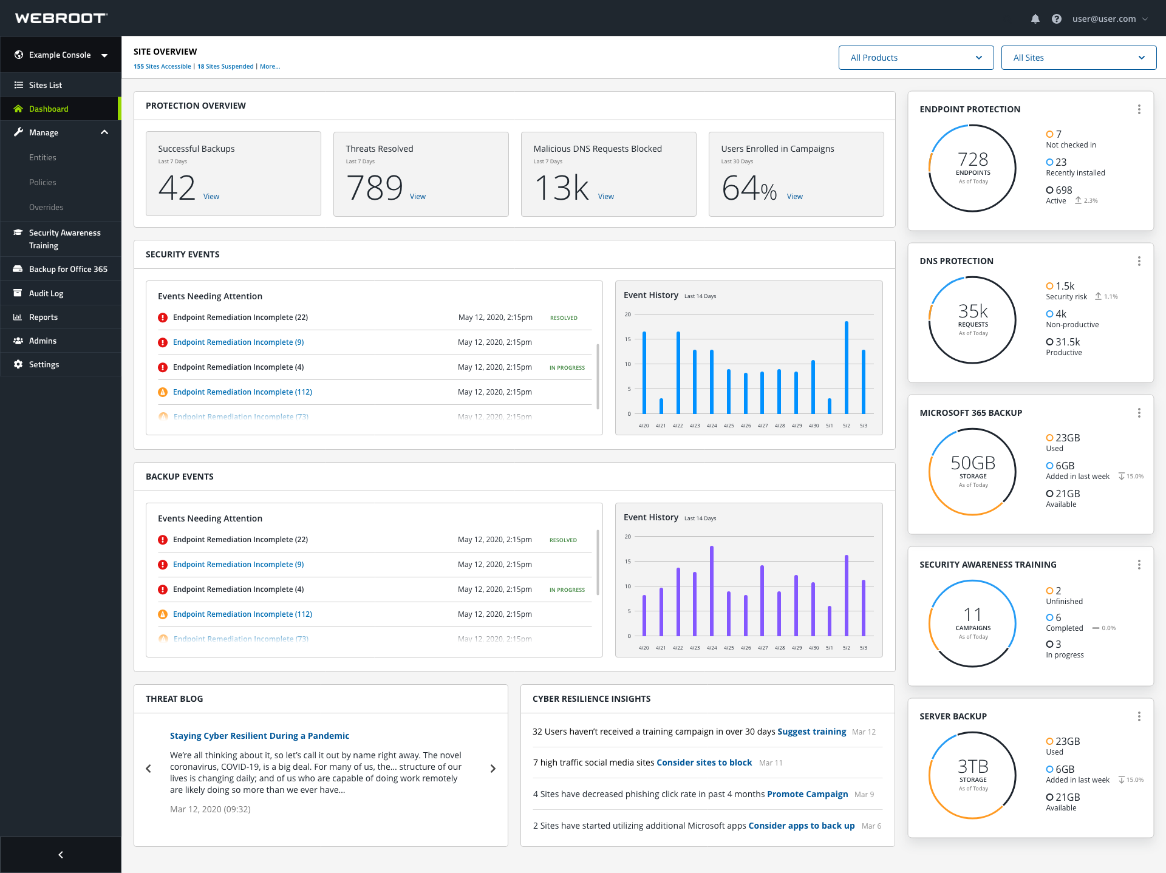Click the 728 Endpoints donut chart
The image size is (1166, 873).
(973, 168)
